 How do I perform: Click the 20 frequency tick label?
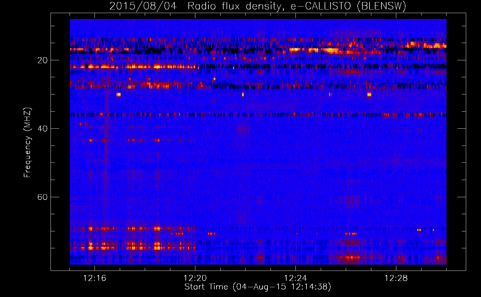42,60
